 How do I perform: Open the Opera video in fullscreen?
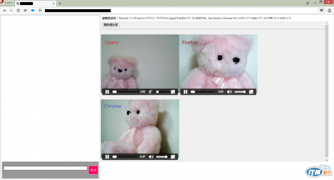173,92
